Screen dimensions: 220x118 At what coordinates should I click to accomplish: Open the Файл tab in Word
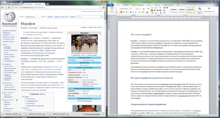(111, 5)
